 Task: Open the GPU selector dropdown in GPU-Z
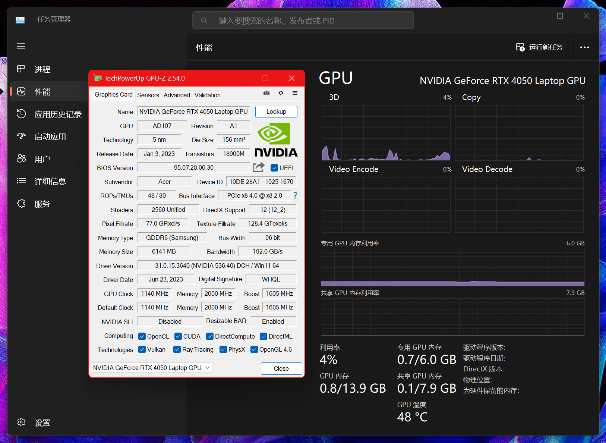pyautogui.click(x=152, y=368)
